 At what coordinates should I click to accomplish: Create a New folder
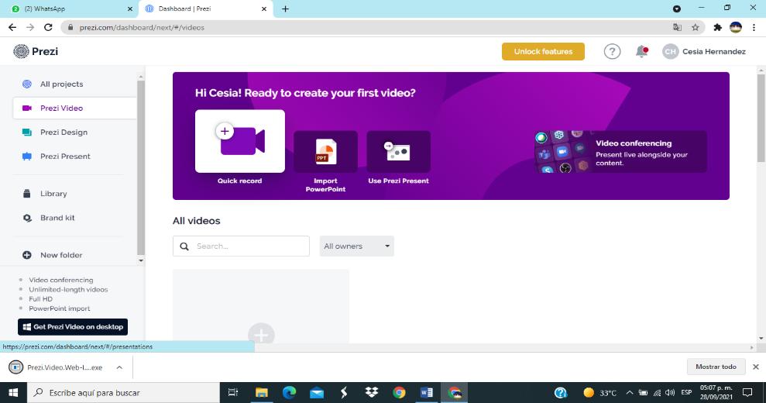click(61, 255)
